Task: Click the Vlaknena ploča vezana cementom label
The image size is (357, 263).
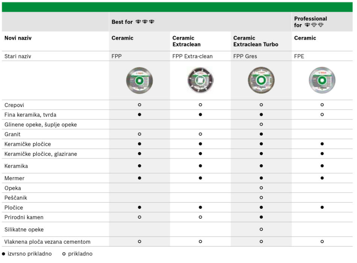Action: click(47, 242)
